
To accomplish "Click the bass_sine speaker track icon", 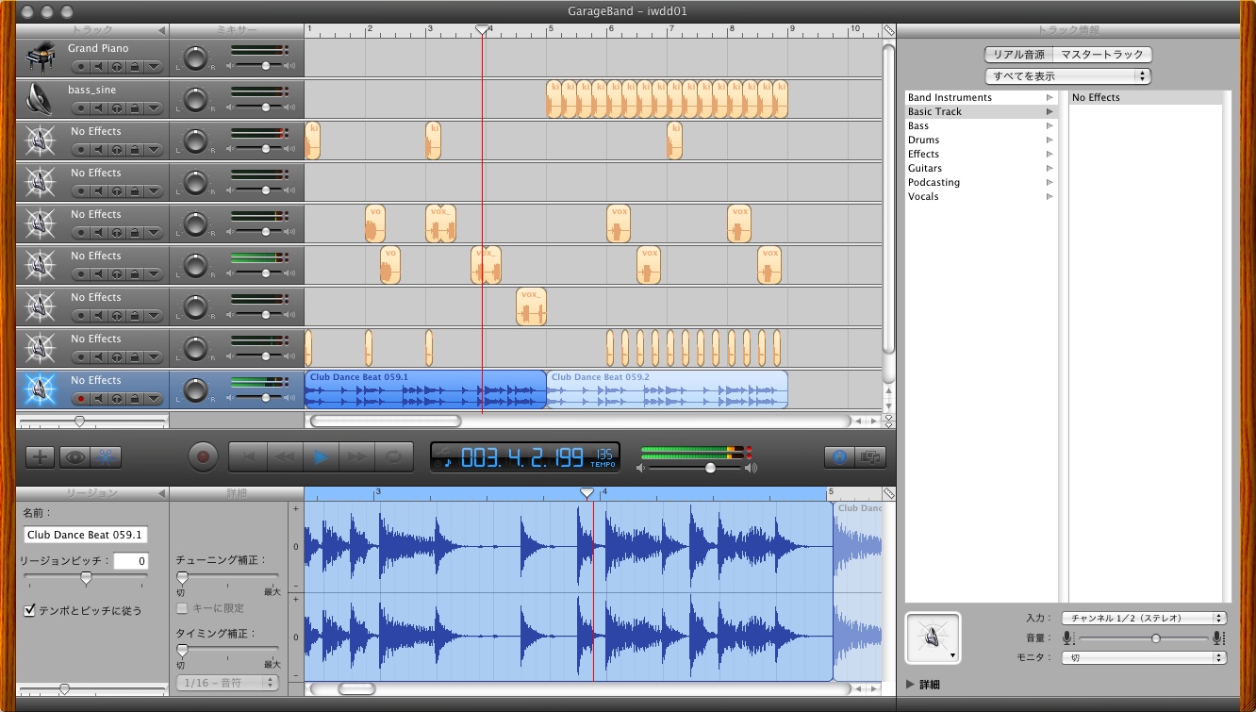I will coord(40,99).
